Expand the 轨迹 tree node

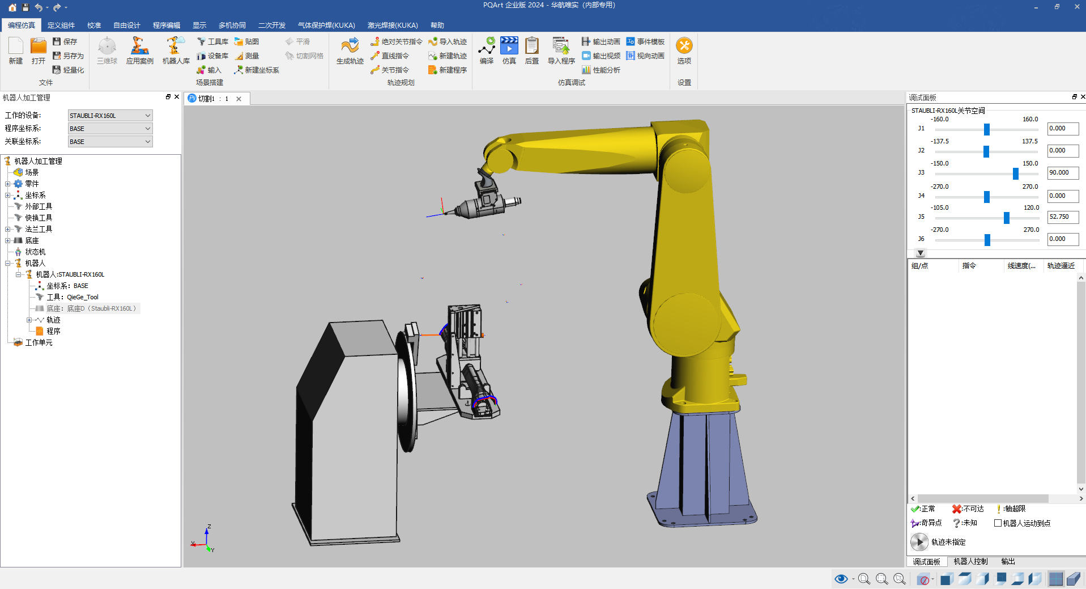(29, 320)
